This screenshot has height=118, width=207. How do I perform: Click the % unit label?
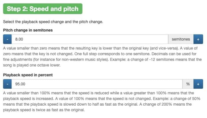click(188, 84)
